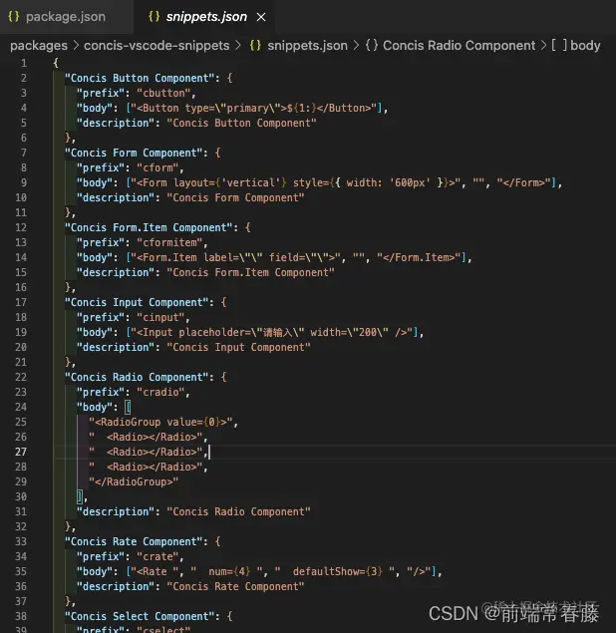616x633 pixels.
Task: Select the snippets.json tab
Action: [206, 17]
